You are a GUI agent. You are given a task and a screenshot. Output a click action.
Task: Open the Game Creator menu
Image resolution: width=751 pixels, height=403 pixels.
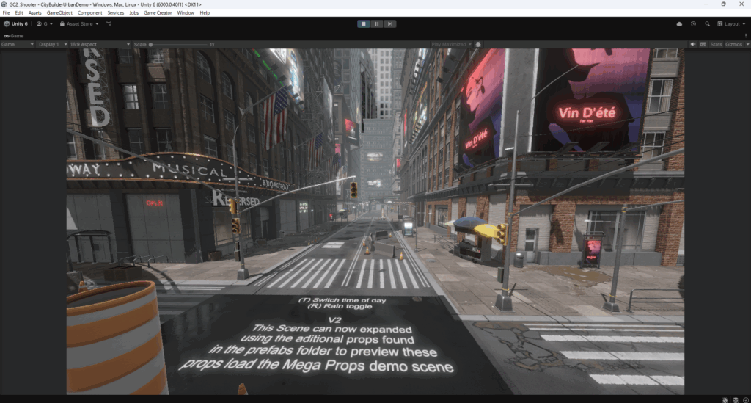(x=158, y=12)
